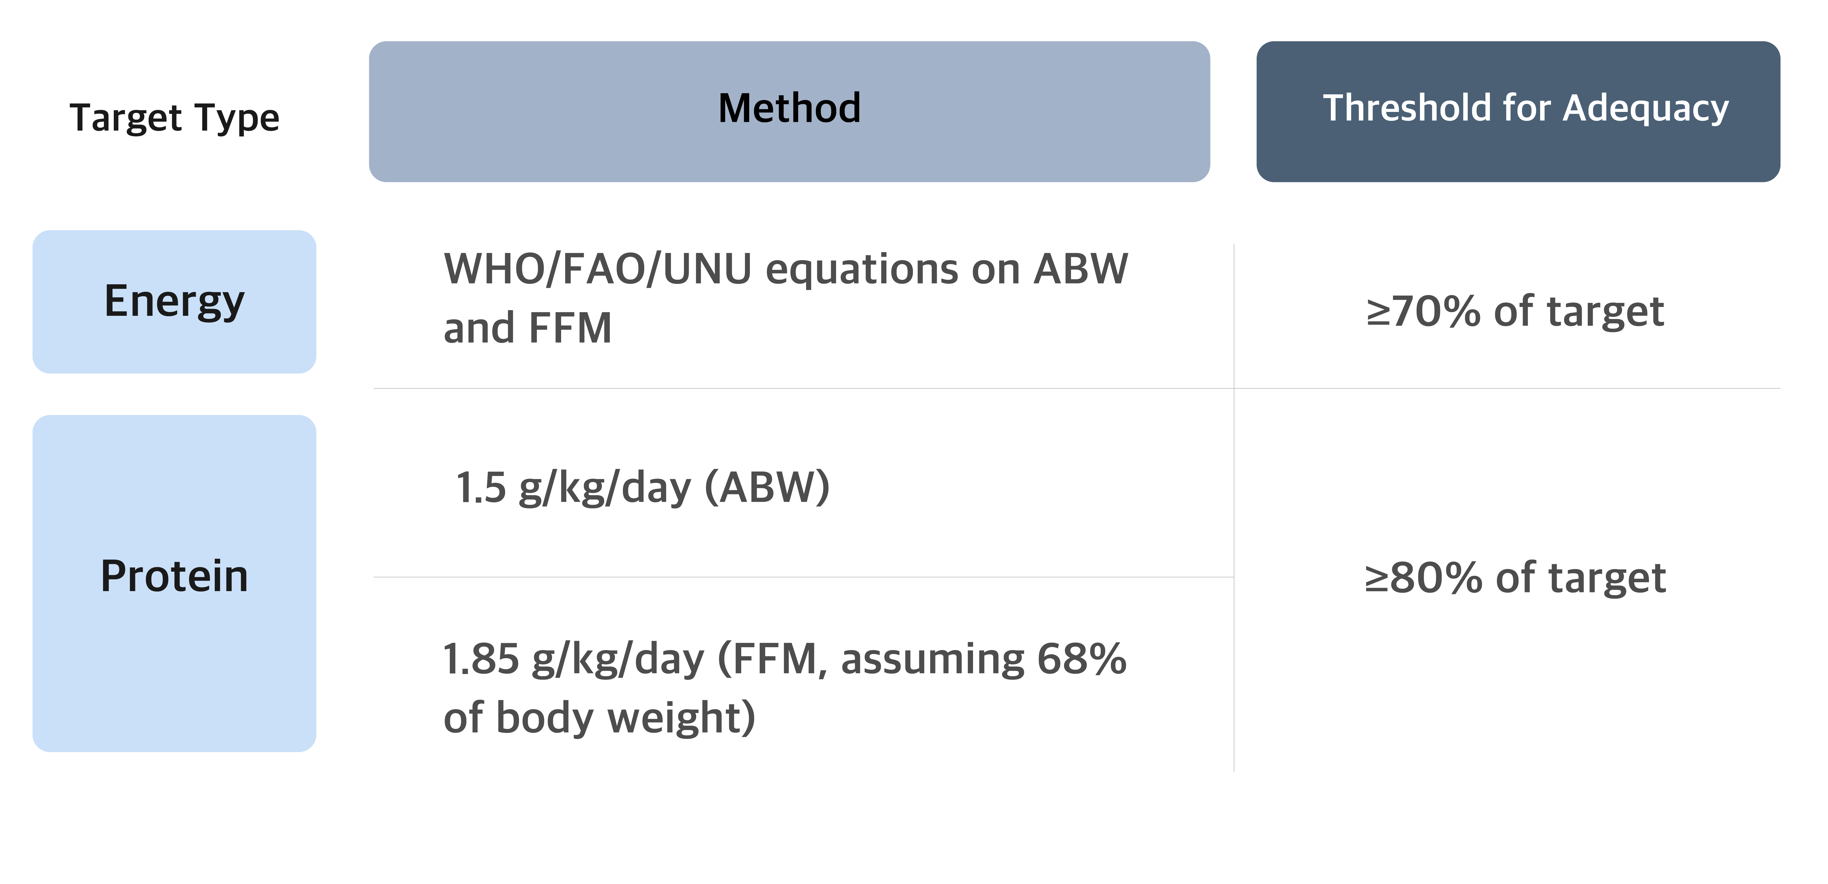Screen dimensions: 1828x884
Task: Click the Threshold for Adequacy header
Action: [1518, 111]
